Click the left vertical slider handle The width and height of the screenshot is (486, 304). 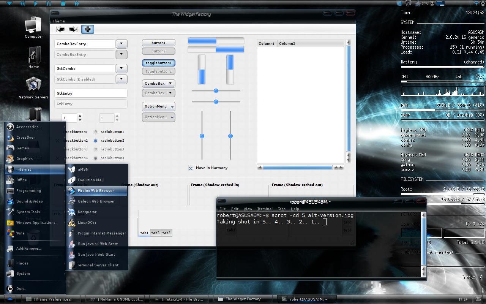202,136
